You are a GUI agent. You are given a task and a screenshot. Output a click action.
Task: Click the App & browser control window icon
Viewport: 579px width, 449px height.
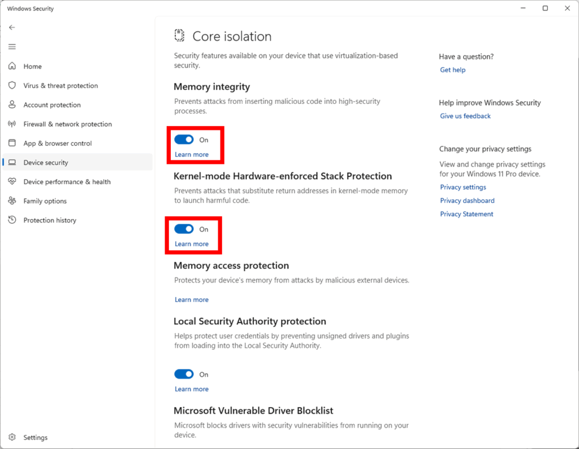(12, 143)
